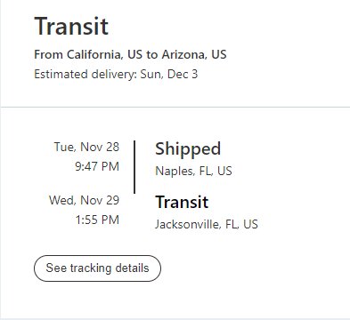Click the horizontal divider below Estimated delivery
Viewport: 350px width, 320px height.
pyautogui.click(x=175, y=107)
